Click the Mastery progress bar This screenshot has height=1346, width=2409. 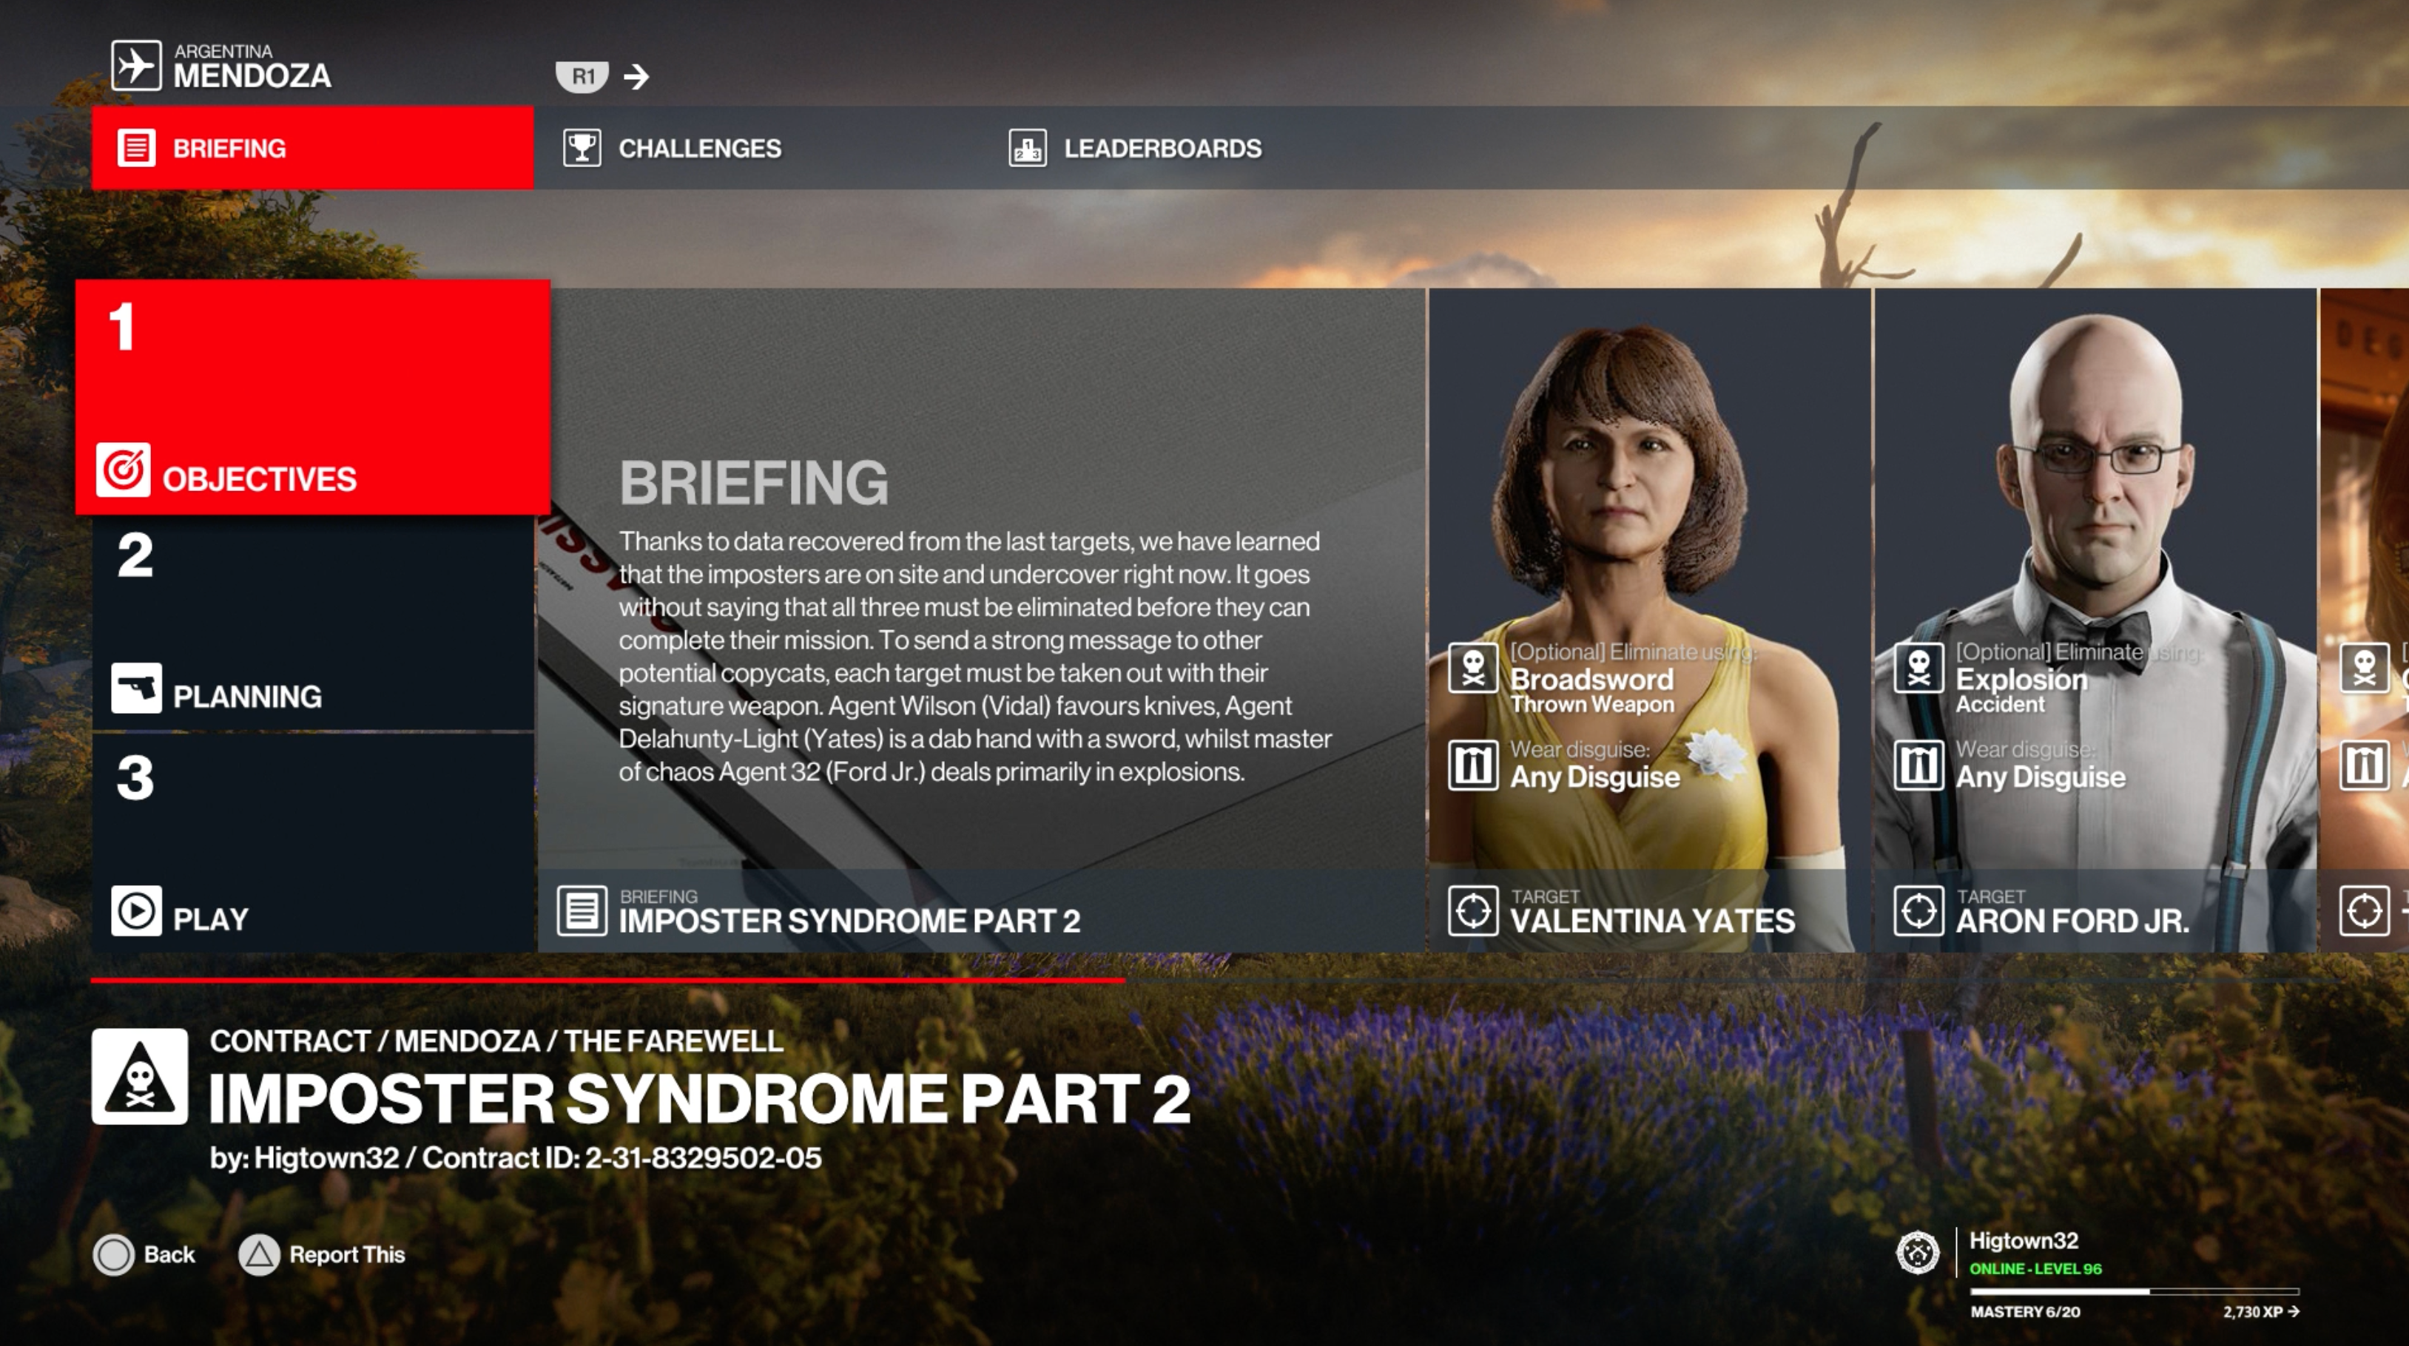click(2134, 1291)
